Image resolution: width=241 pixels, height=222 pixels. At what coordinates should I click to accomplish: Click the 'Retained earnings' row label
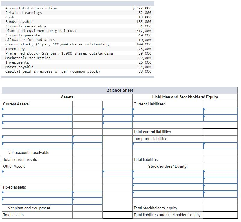point(23,13)
